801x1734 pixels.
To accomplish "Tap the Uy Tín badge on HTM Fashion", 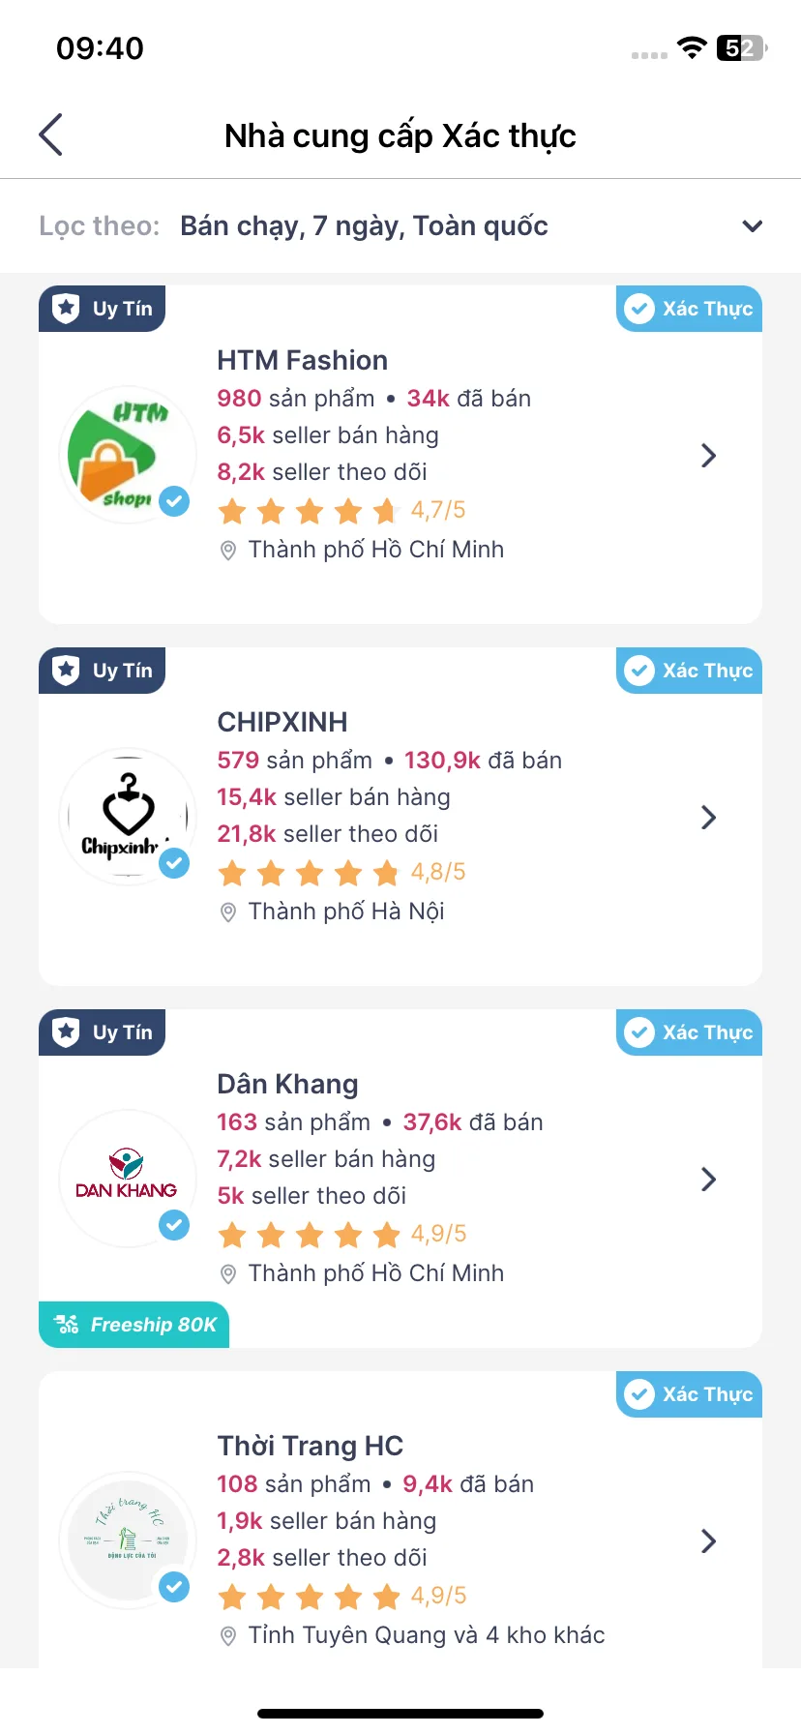I will pos(102,309).
